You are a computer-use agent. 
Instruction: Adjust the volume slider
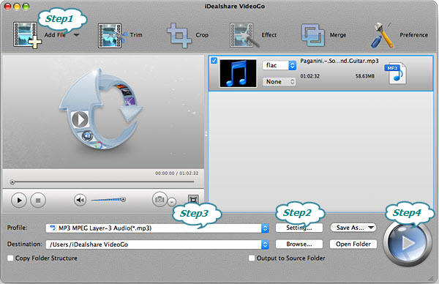[x=108, y=200]
